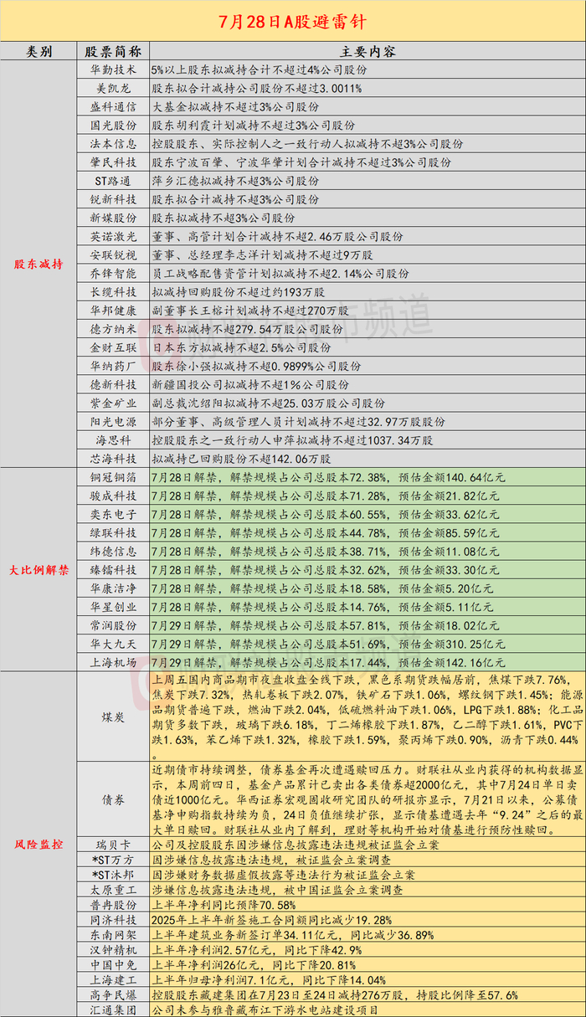The height and width of the screenshot is (1017, 586).
Task: Click the 债券 row label
Action: [x=113, y=799]
